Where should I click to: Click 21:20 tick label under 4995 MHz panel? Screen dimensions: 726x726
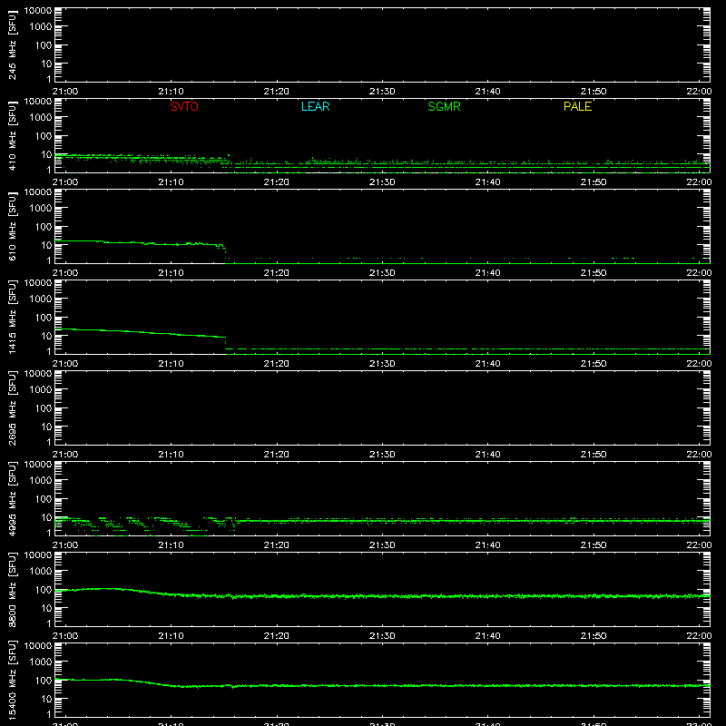coord(277,545)
